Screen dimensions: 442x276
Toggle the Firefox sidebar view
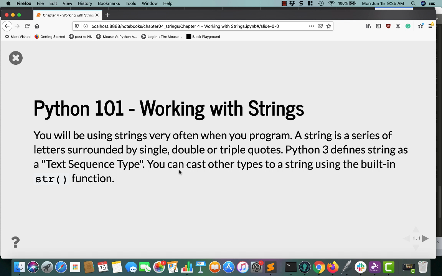point(378,26)
